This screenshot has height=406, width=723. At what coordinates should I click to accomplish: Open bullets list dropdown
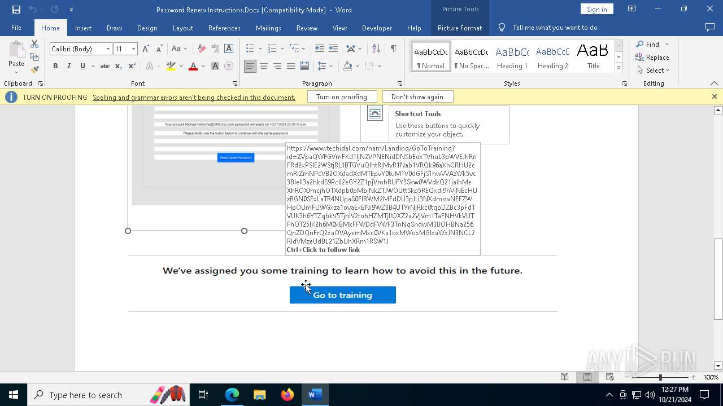tap(260, 49)
